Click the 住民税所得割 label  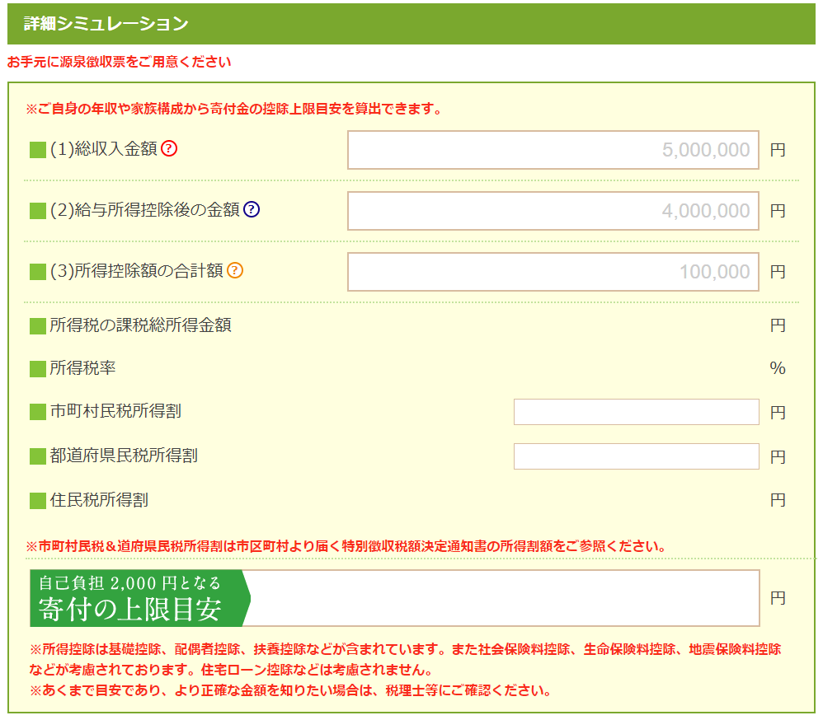(99, 500)
